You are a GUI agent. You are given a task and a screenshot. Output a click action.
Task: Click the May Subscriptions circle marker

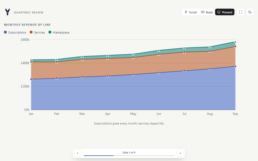coord(133,75)
